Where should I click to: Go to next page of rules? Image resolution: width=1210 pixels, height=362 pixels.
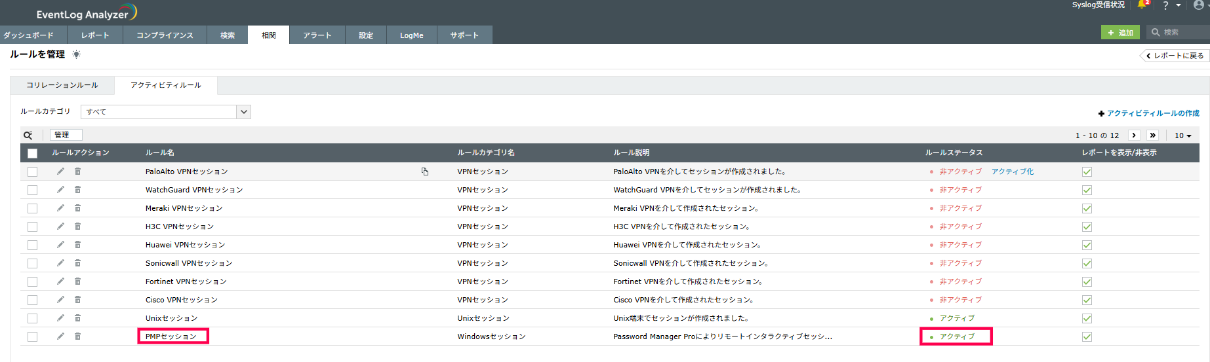pos(1134,136)
